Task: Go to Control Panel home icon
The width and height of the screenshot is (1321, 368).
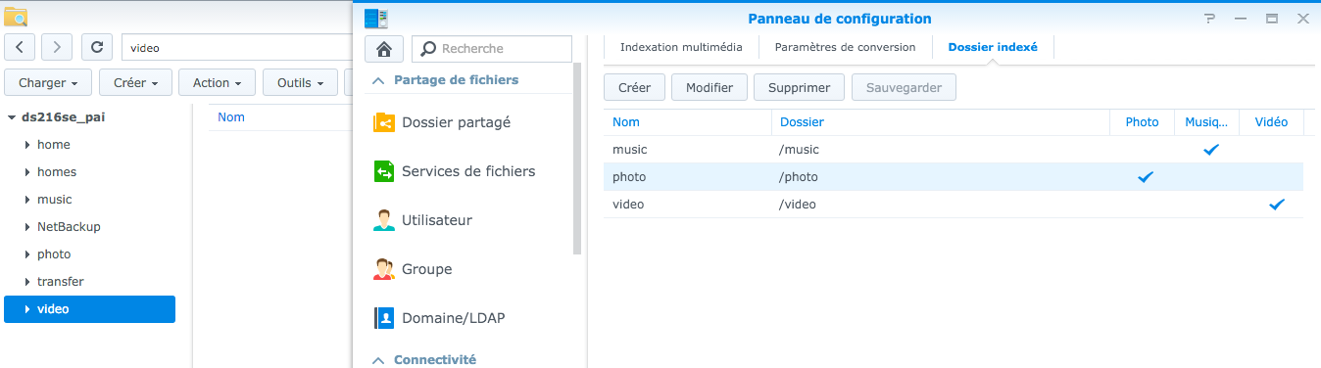Action: click(x=384, y=49)
